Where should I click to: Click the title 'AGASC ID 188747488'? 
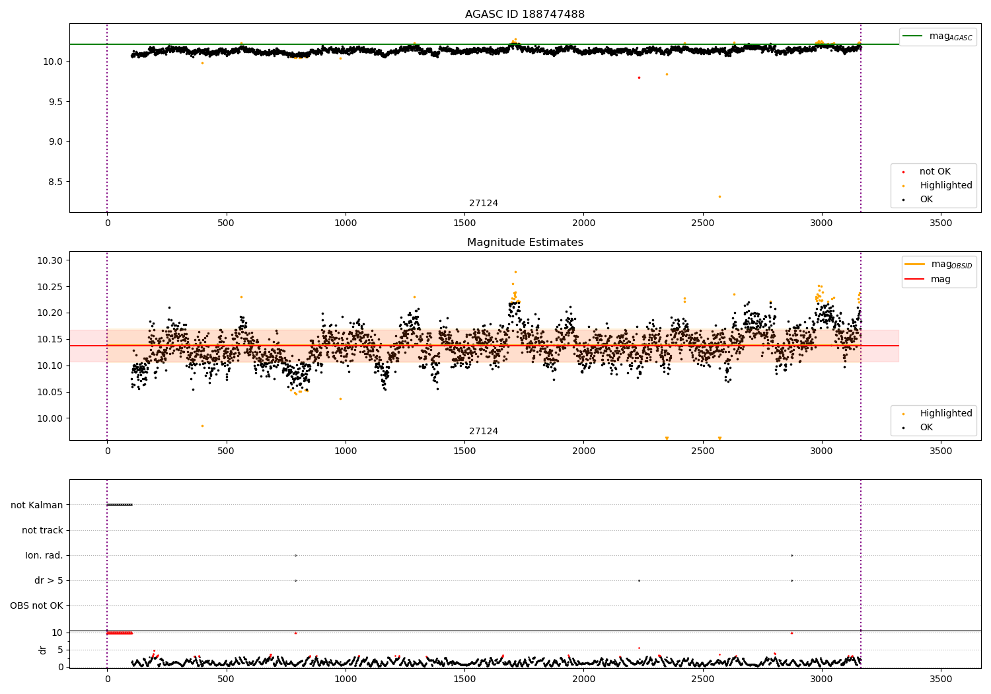pos(525,15)
